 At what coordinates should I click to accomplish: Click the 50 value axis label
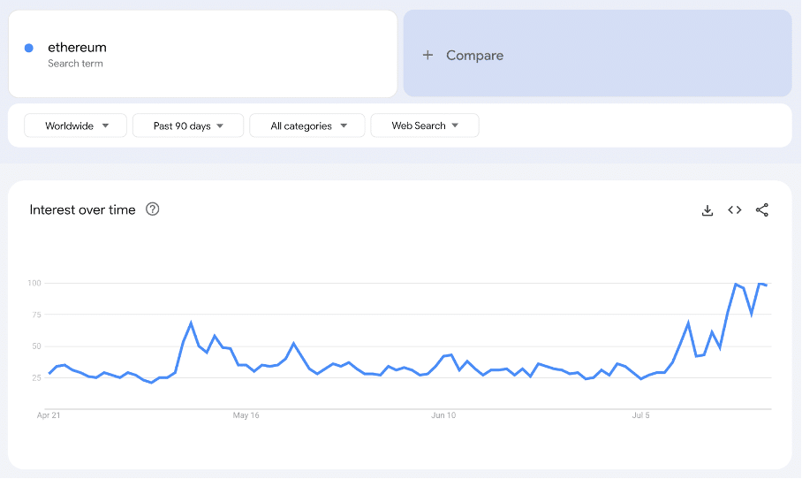(37, 346)
